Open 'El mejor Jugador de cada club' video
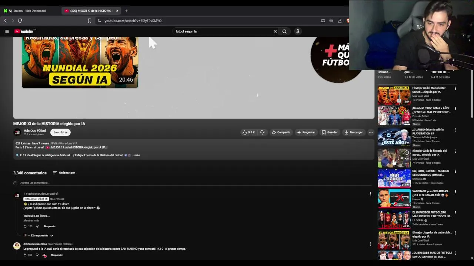Viewport: 474px width, 266px height. click(394, 240)
